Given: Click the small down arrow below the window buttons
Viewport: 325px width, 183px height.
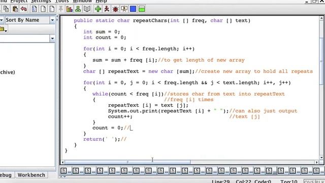Looking at the screenshot, I should click(64, 177).
